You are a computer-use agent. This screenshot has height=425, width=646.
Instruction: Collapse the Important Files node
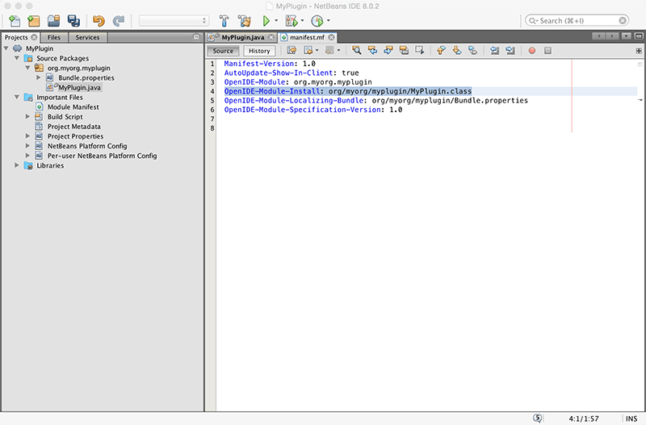point(17,97)
